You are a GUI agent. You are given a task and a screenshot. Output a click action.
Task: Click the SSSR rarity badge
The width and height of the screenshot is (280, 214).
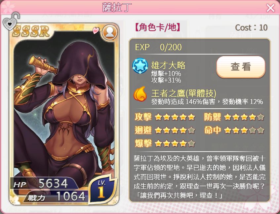(31, 31)
